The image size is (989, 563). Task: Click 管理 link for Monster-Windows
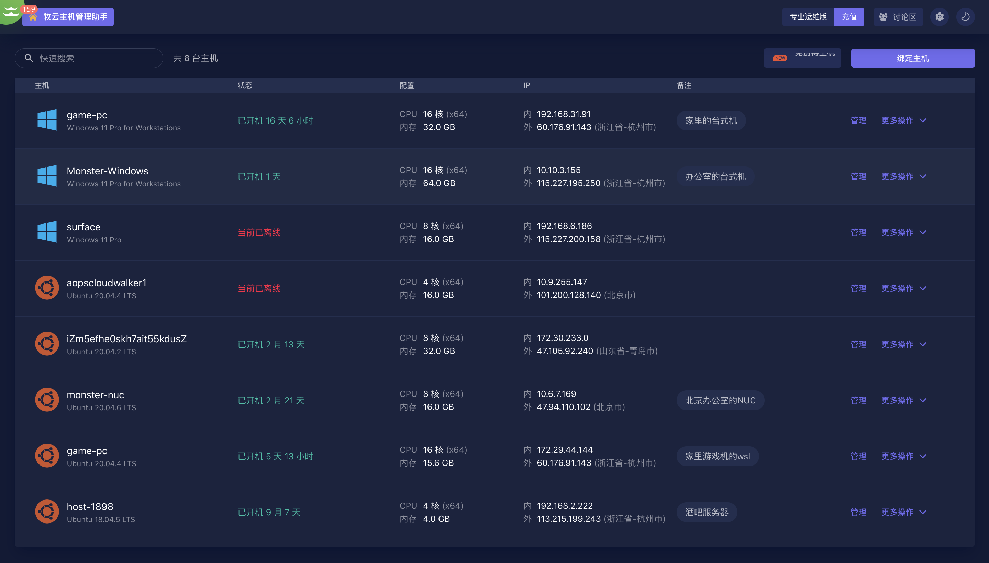pyautogui.click(x=858, y=176)
